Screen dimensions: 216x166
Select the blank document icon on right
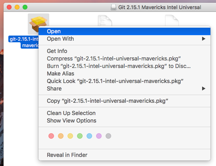(172, 21)
